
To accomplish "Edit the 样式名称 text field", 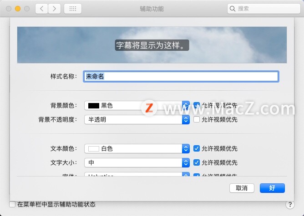I will click(x=181, y=76).
